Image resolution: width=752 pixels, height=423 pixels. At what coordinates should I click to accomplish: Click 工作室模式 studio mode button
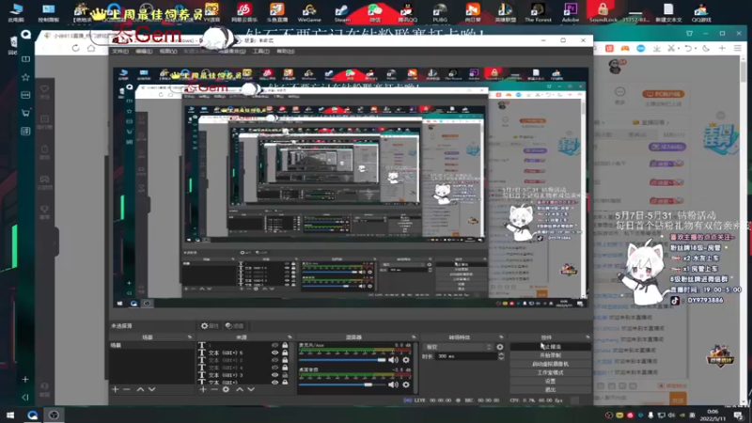[x=550, y=372]
